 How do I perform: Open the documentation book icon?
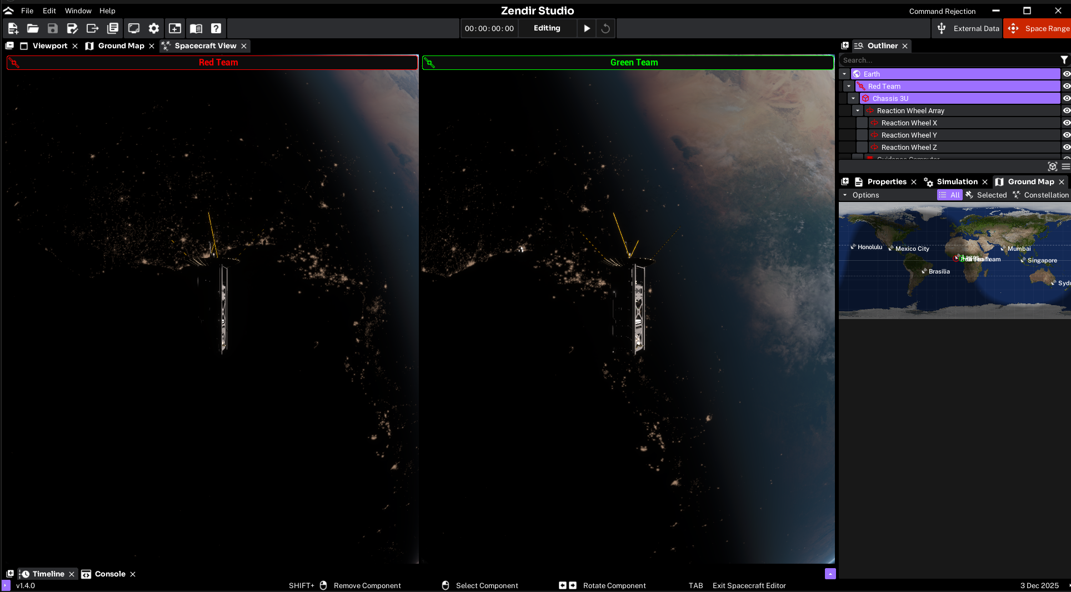(196, 28)
